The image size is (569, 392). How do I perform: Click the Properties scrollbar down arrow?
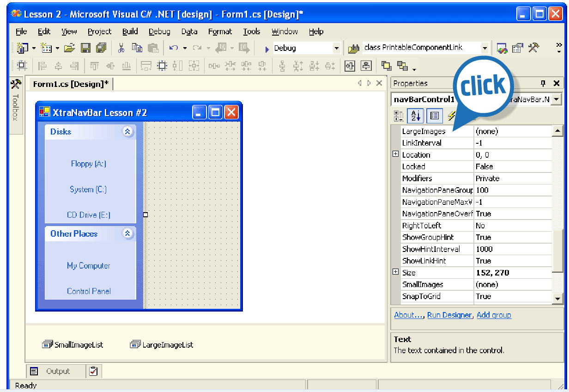(x=558, y=299)
